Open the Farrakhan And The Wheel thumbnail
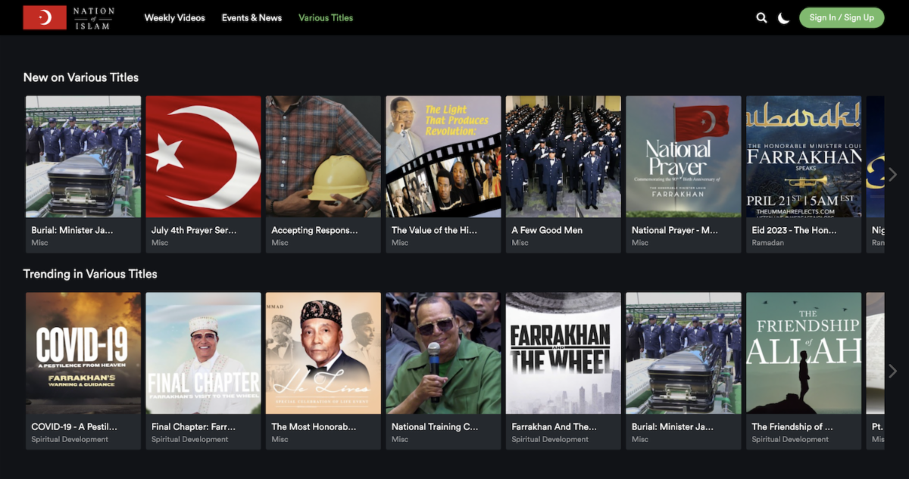Screen dimensions: 909x479 563,353
